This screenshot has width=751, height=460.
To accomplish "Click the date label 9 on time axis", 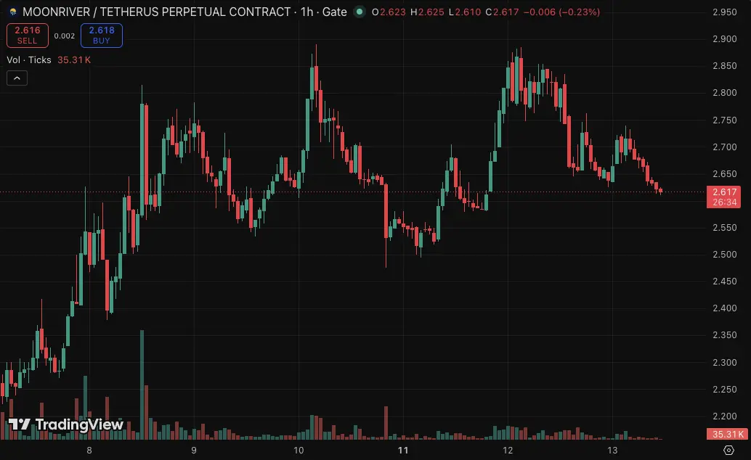I will 193,450.
